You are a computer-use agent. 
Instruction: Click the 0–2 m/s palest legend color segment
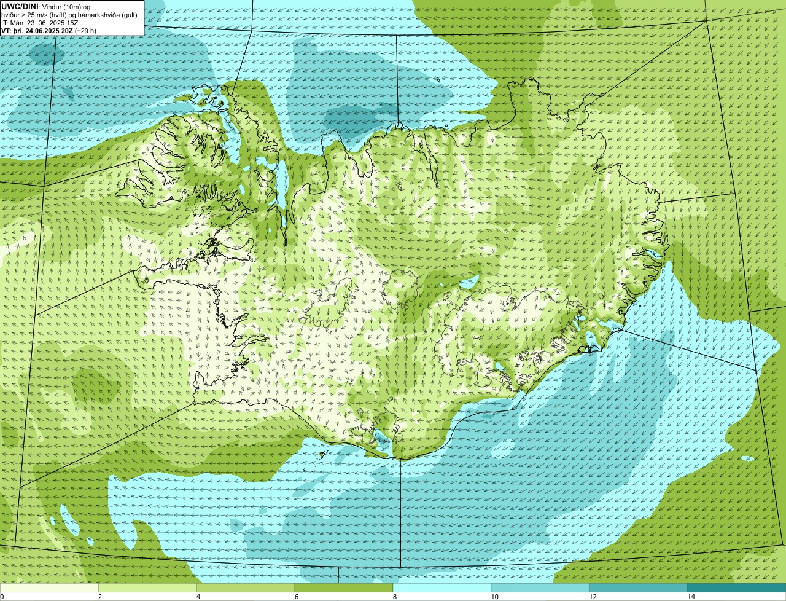click(x=49, y=587)
